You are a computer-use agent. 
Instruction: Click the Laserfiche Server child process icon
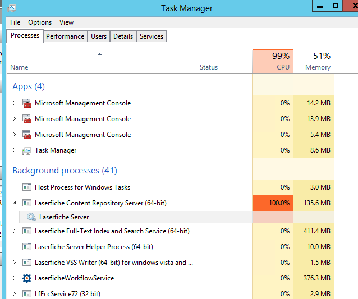pos(30,217)
